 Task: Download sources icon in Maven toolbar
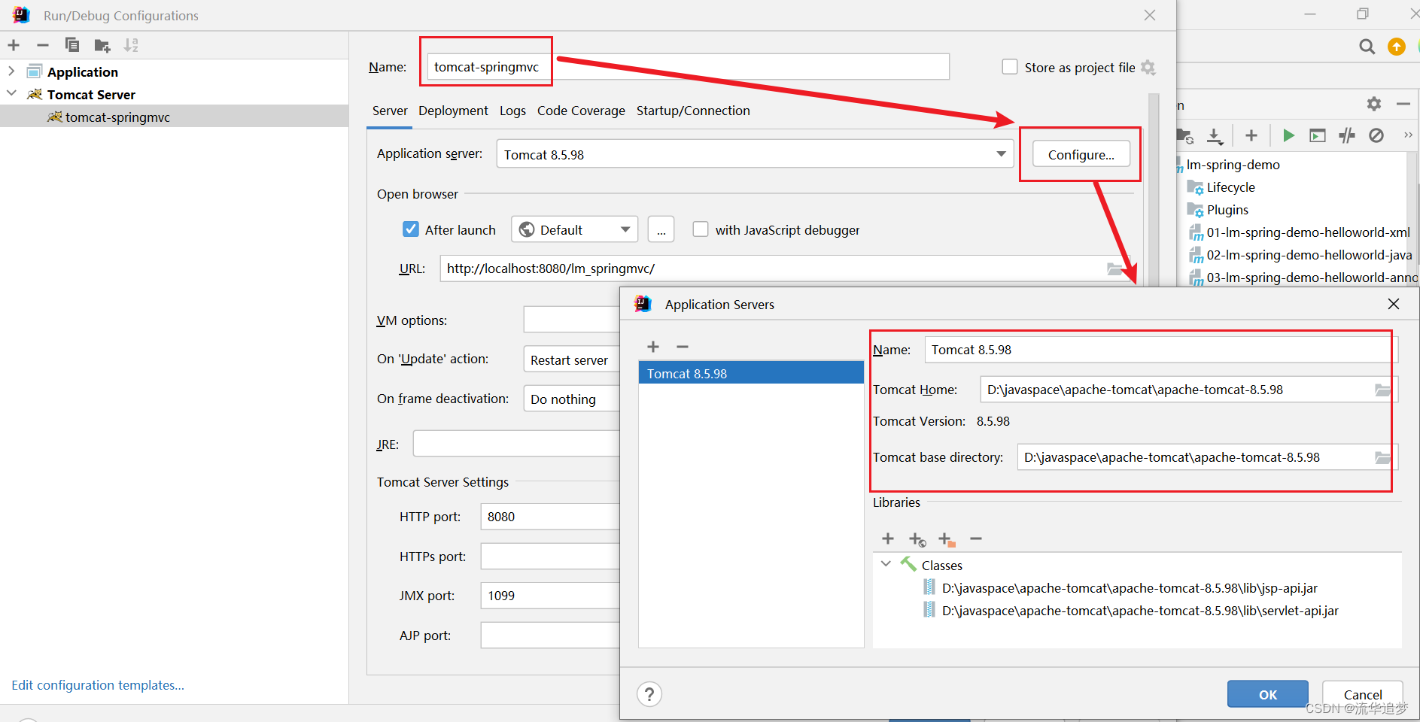coord(1215,136)
